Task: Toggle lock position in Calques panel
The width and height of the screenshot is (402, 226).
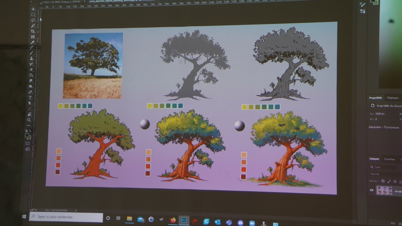Action: 395,181
